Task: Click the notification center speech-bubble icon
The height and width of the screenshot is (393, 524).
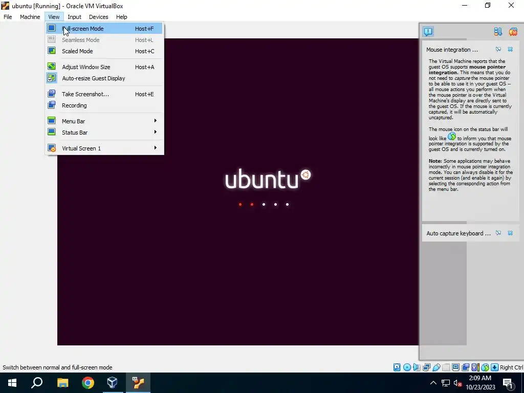Action: pyautogui.click(x=428, y=31)
